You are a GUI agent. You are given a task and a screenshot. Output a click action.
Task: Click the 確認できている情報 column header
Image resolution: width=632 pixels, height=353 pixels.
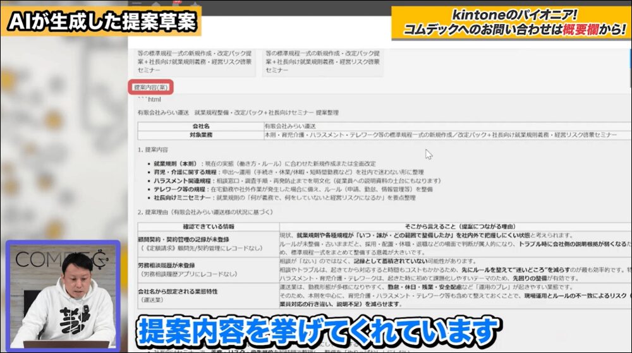tap(209, 227)
